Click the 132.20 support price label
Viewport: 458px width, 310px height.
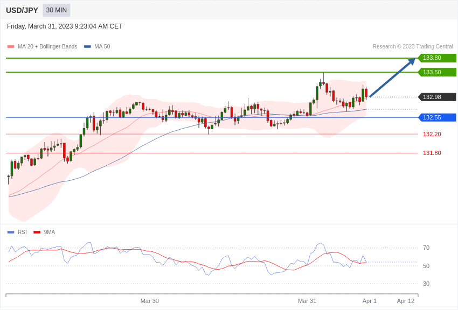click(x=432, y=134)
